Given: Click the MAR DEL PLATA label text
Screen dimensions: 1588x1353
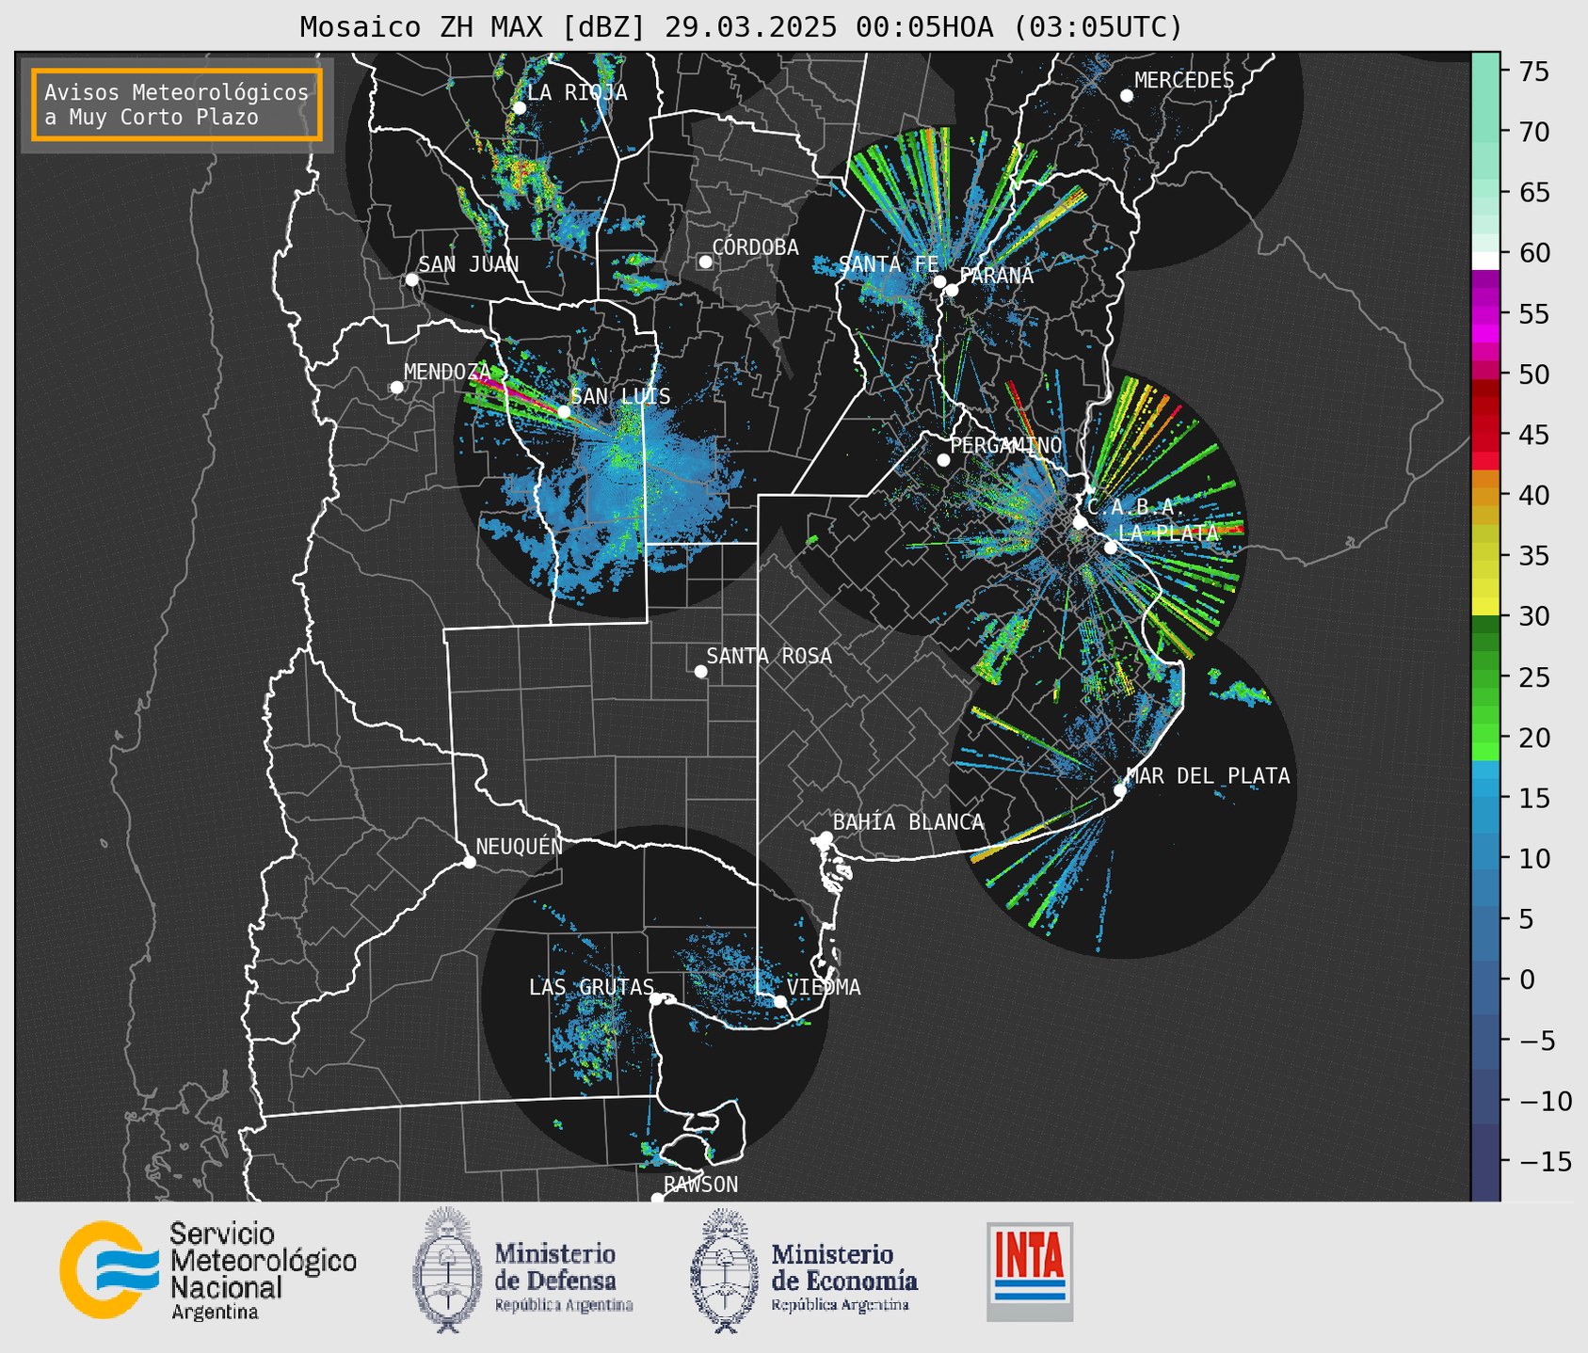Looking at the screenshot, I should pos(1208,775).
